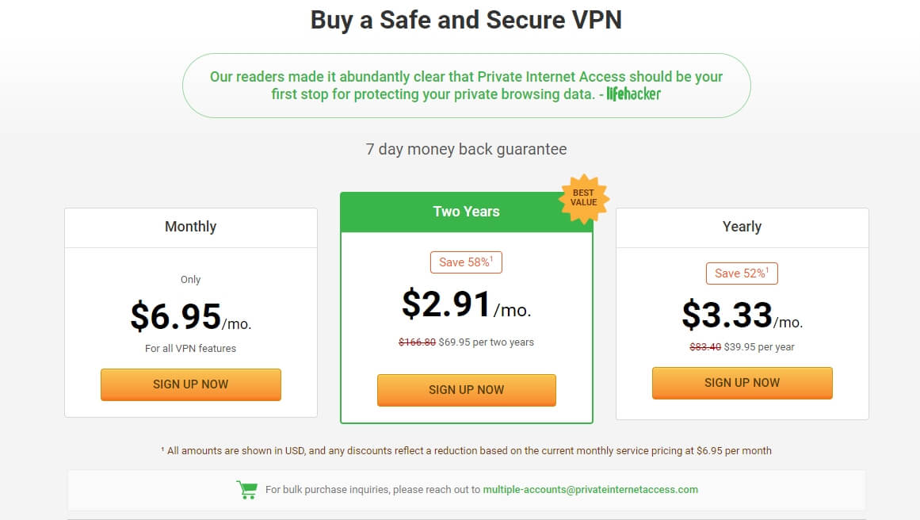The height and width of the screenshot is (520, 920).
Task: Click the crossed-out $83.40 price
Action: pyautogui.click(x=705, y=347)
